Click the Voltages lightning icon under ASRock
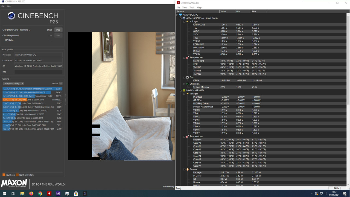Image resolution: width=350 pixels, height=197 pixels. tap(187, 21)
